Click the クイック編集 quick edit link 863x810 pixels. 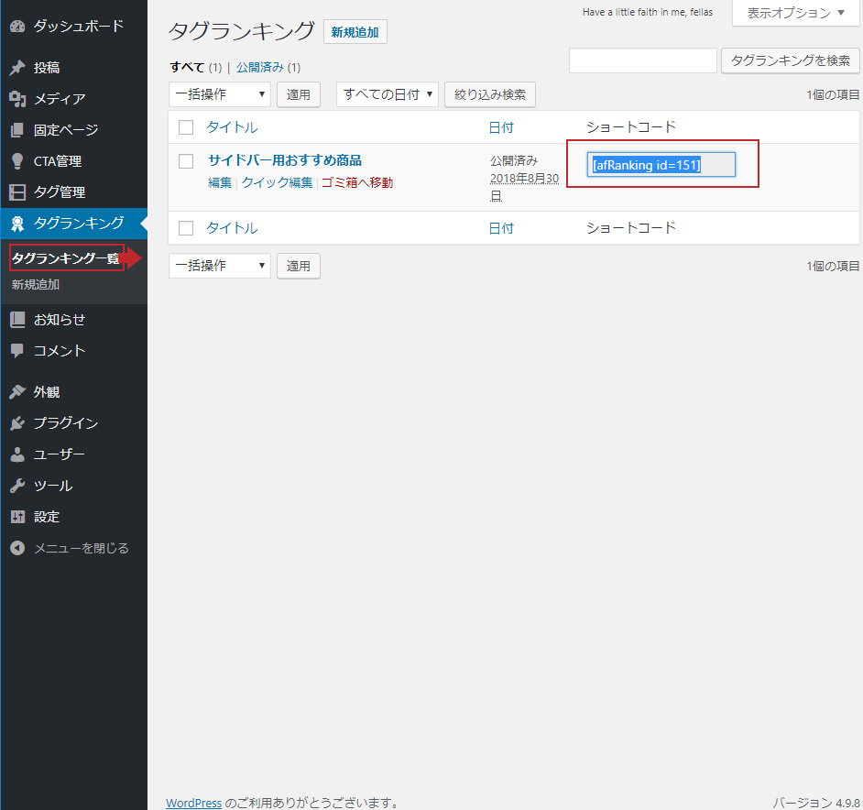277,182
